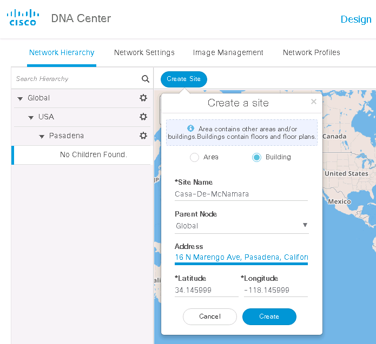Switch to Network Settings tab
The height and width of the screenshot is (344, 376).
click(x=144, y=52)
